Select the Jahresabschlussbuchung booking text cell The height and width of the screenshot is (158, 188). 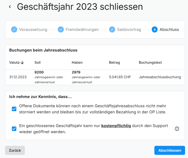[x=160, y=77]
